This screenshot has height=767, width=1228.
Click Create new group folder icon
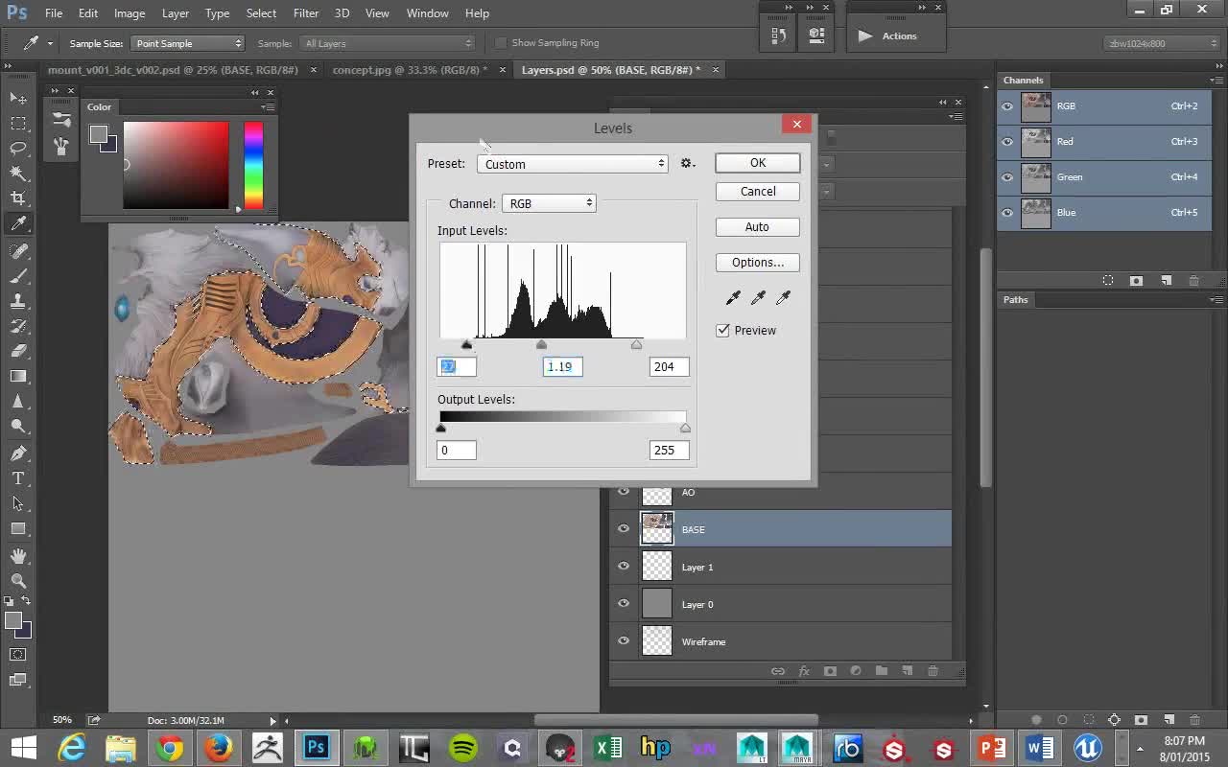pyautogui.click(x=881, y=671)
